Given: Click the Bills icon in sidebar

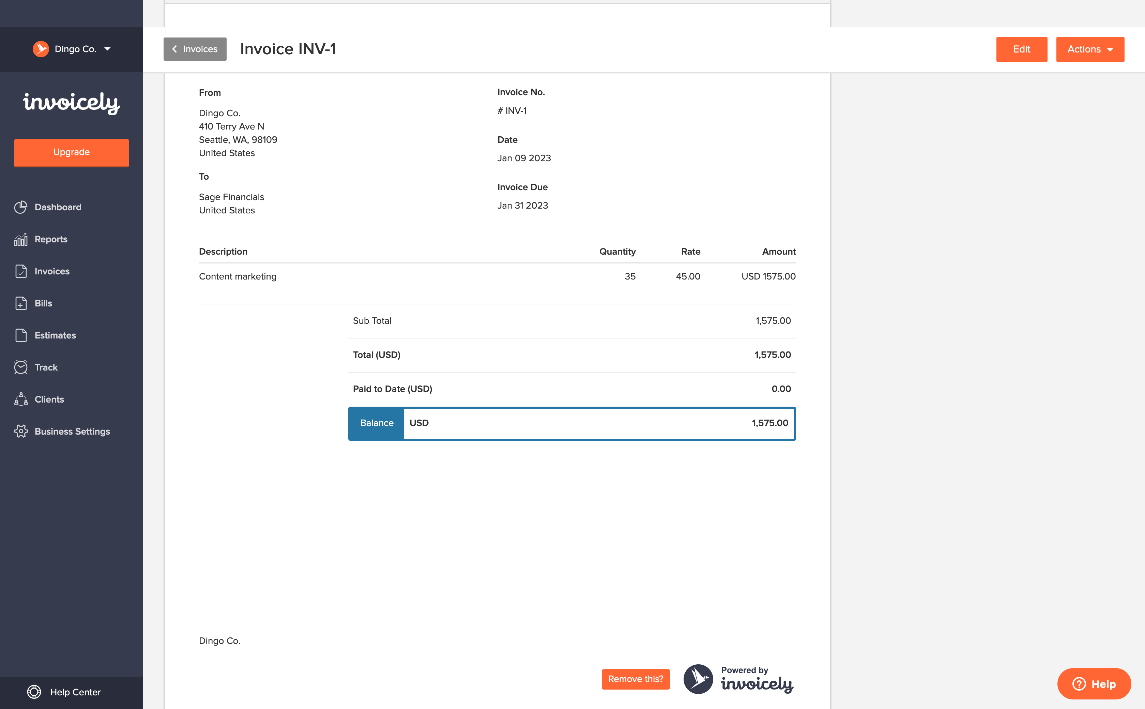Looking at the screenshot, I should click(20, 303).
